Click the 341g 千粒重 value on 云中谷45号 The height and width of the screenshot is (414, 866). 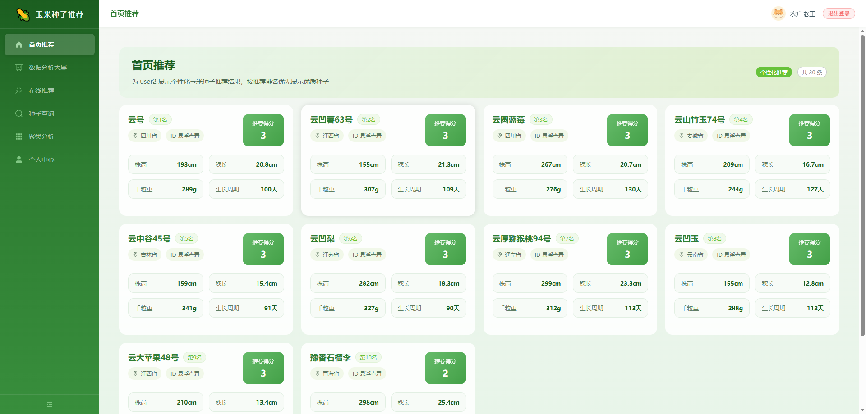(x=189, y=308)
